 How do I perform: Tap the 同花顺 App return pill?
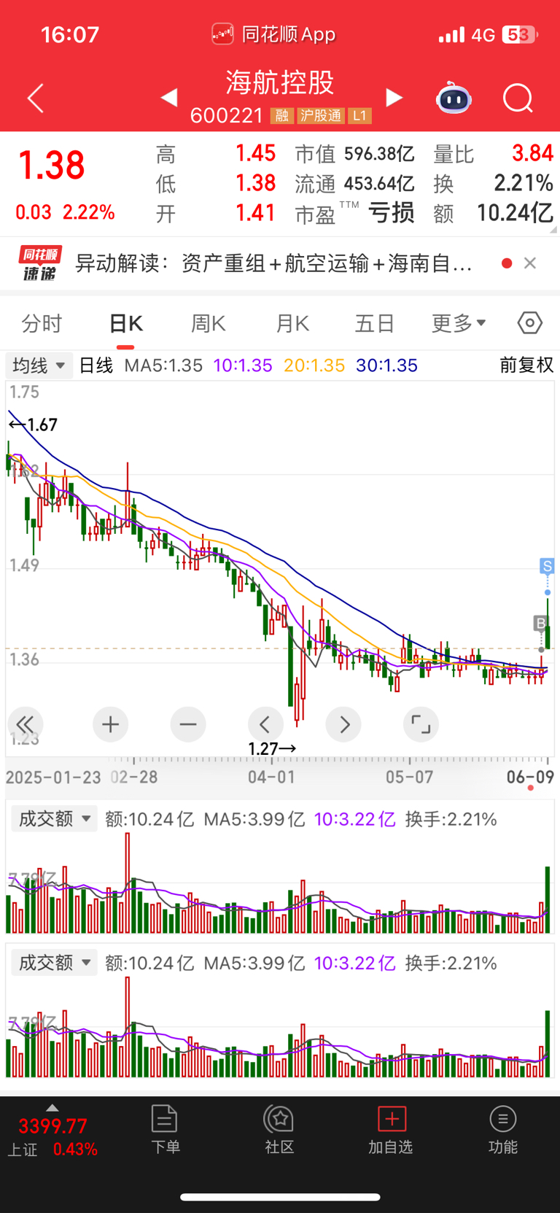pyautogui.click(x=273, y=34)
